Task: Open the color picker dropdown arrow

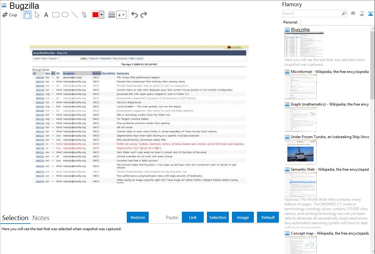Action: coord(101,15)
